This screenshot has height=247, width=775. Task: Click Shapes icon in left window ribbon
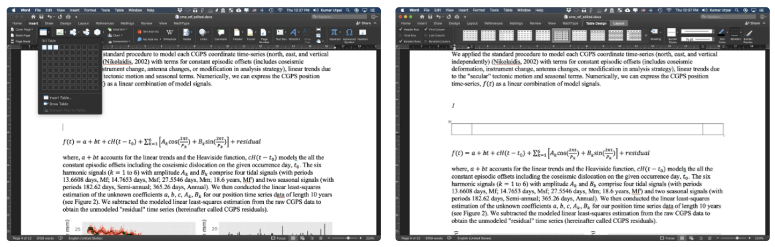73,32
